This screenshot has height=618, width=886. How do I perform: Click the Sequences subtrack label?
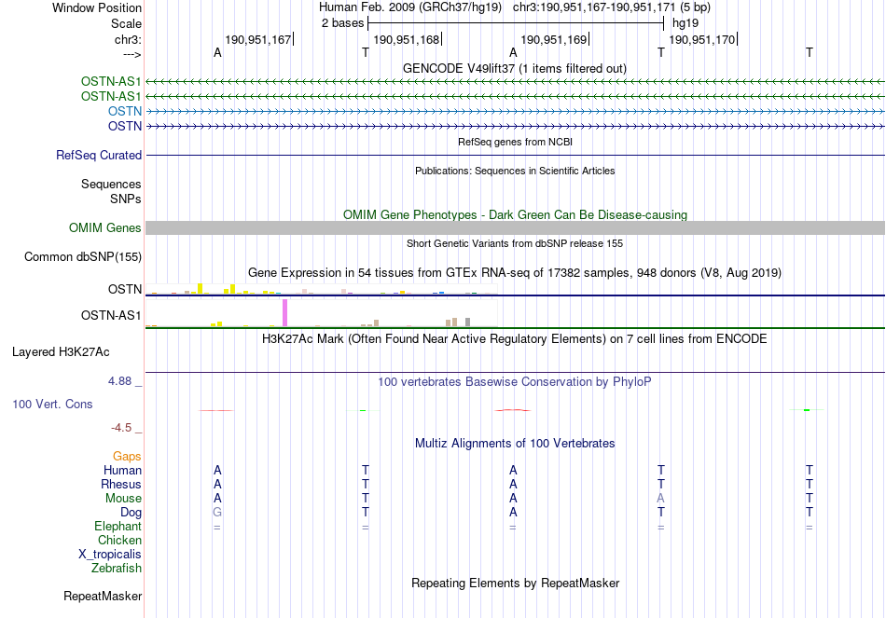(x=111, y=185)
